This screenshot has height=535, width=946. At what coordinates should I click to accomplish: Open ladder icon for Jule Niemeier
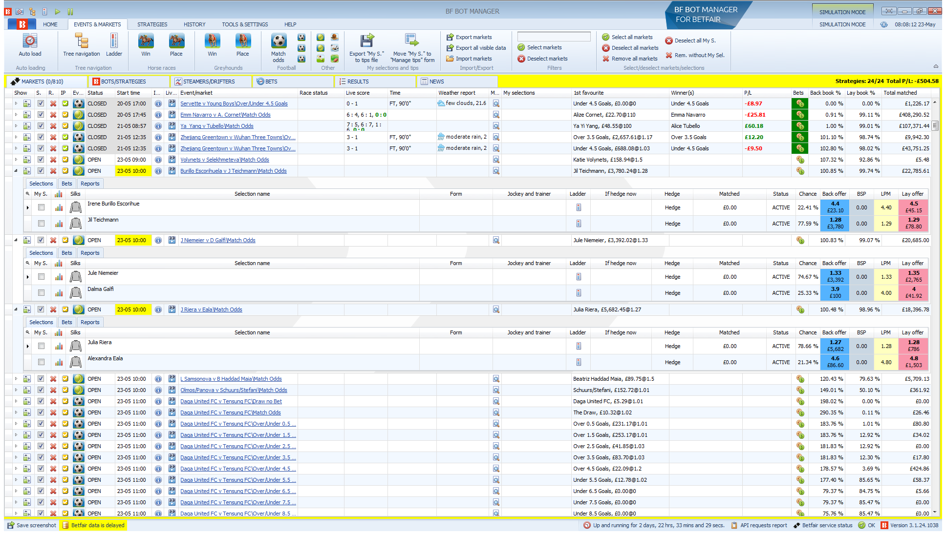tap(579, 277)
